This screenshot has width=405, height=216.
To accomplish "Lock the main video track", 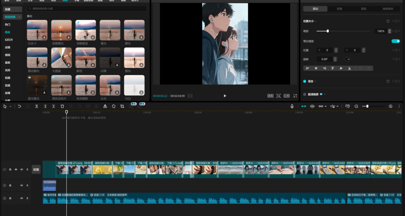I will point(10,169).
